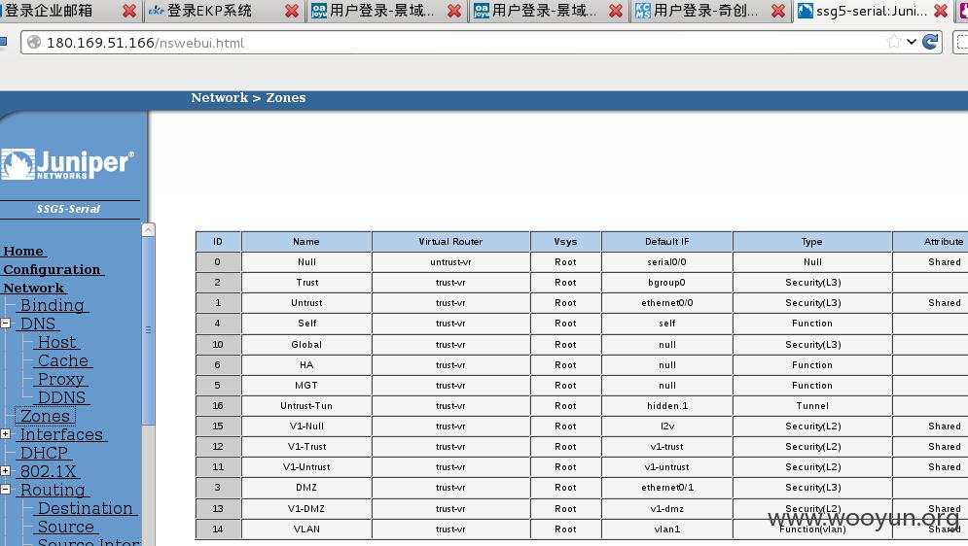Click the DMZ zone name cell
The image size is (968, 546).
306,488
